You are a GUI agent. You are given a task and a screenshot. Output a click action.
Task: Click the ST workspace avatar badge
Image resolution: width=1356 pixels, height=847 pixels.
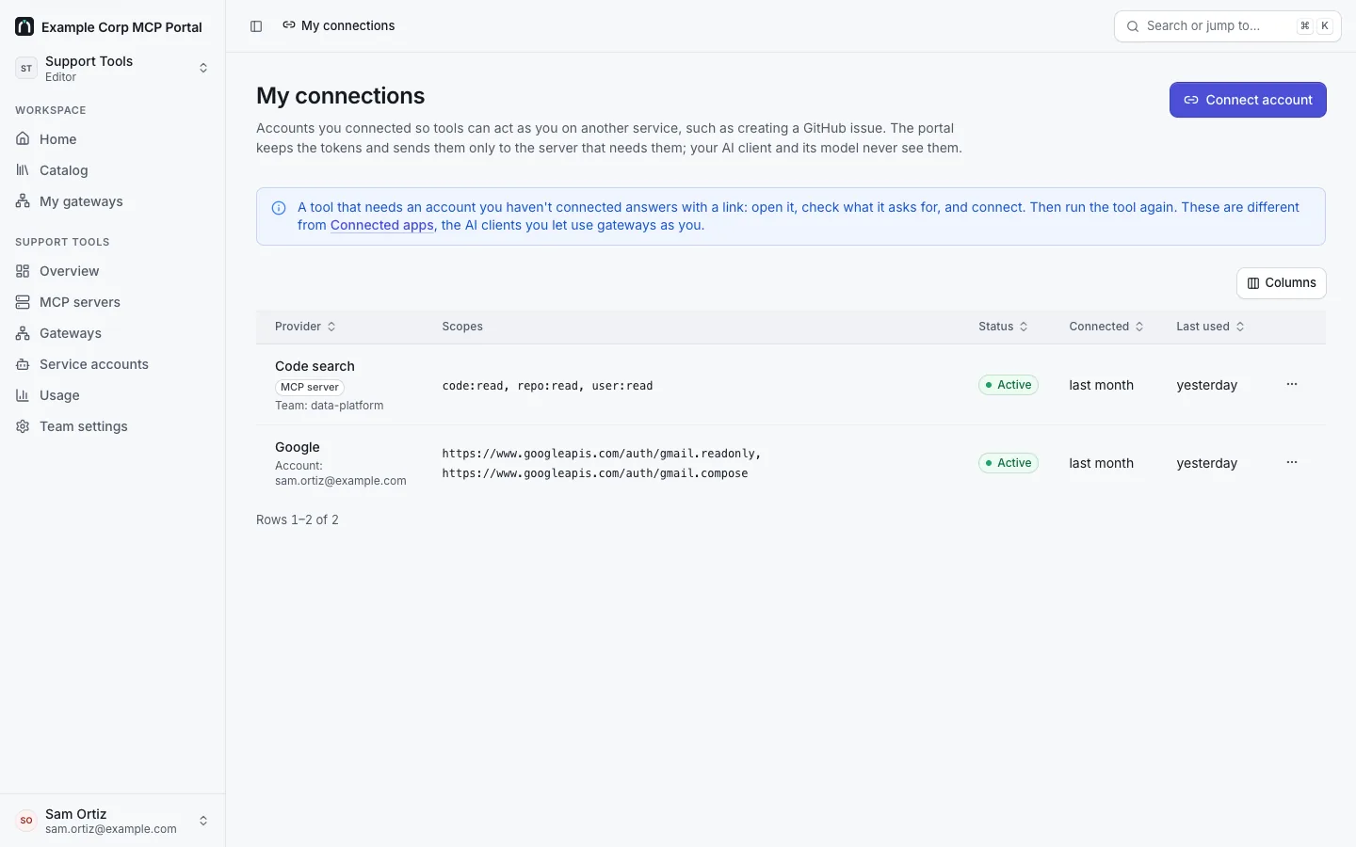26,68
